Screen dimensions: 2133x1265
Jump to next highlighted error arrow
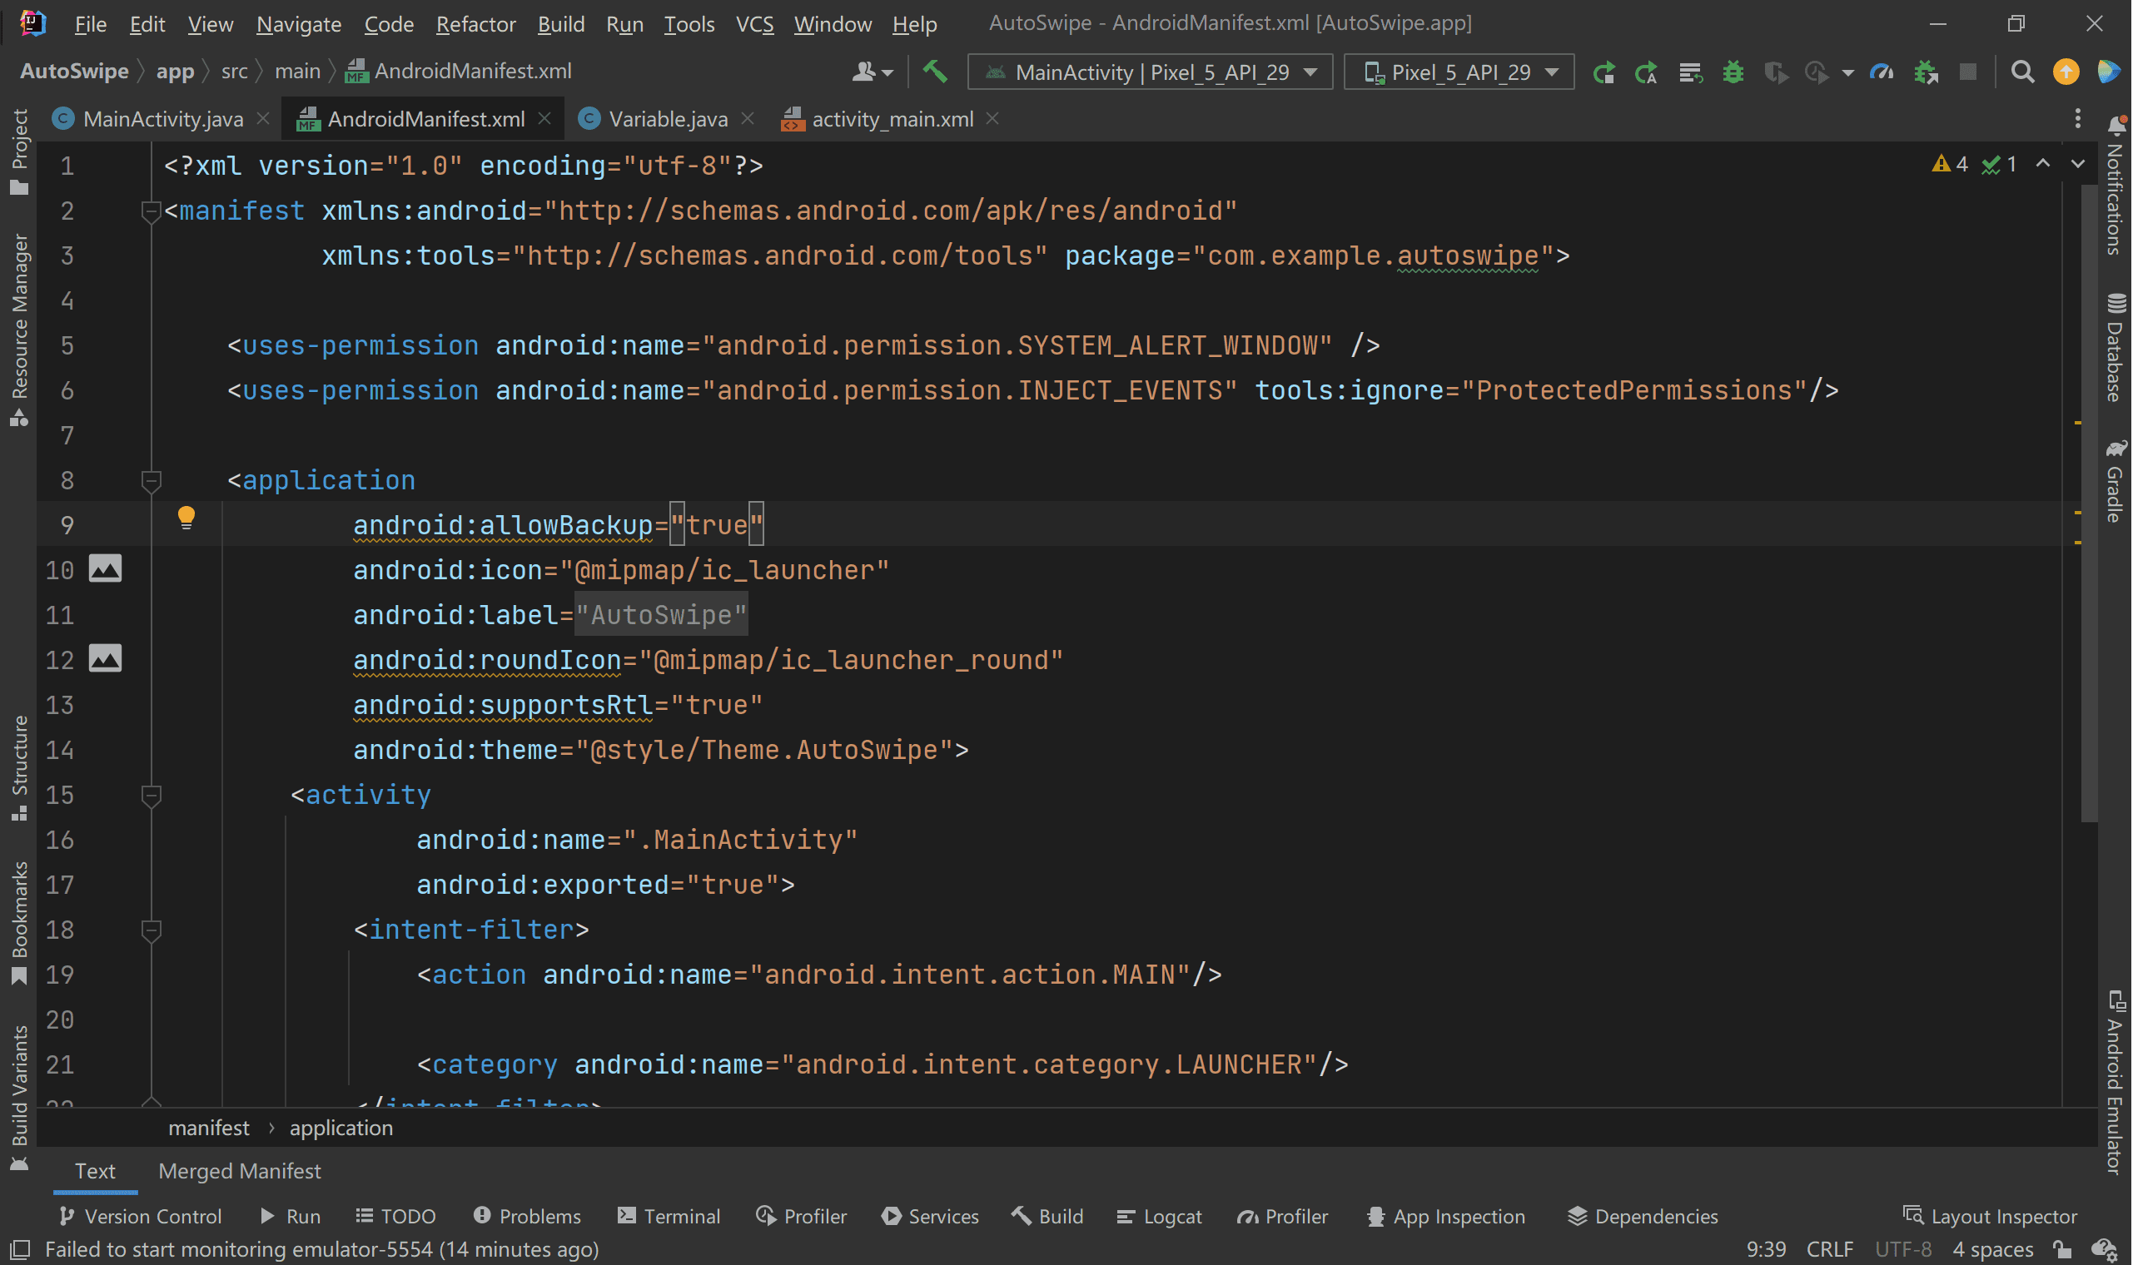pos(2078,164)
